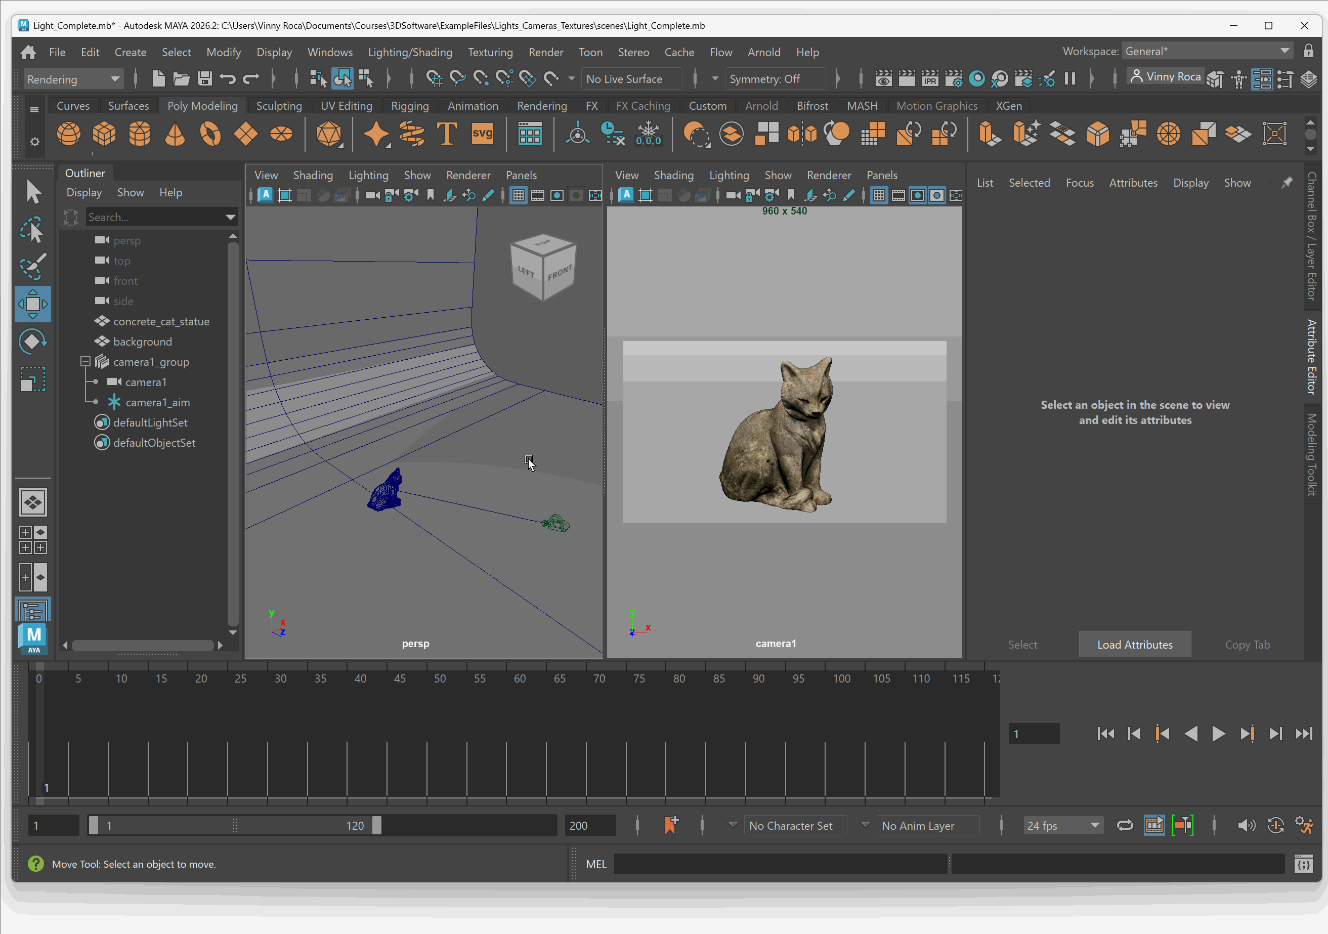Select the Lasso selection tool

click(x=32, y=230)
